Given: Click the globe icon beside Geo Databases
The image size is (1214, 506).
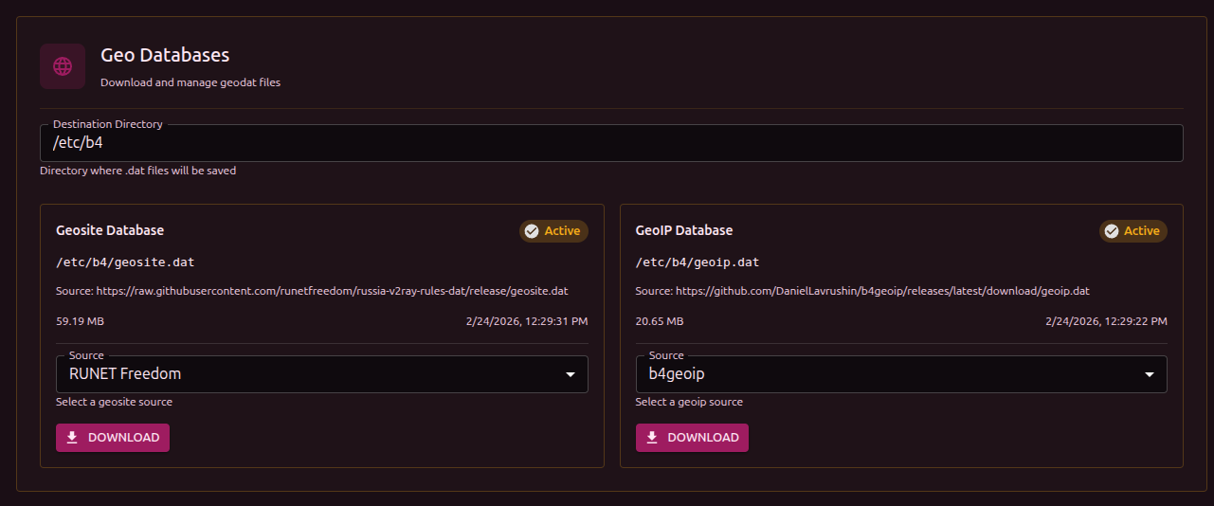Looking at the screenshot, I should pos(63,66).
